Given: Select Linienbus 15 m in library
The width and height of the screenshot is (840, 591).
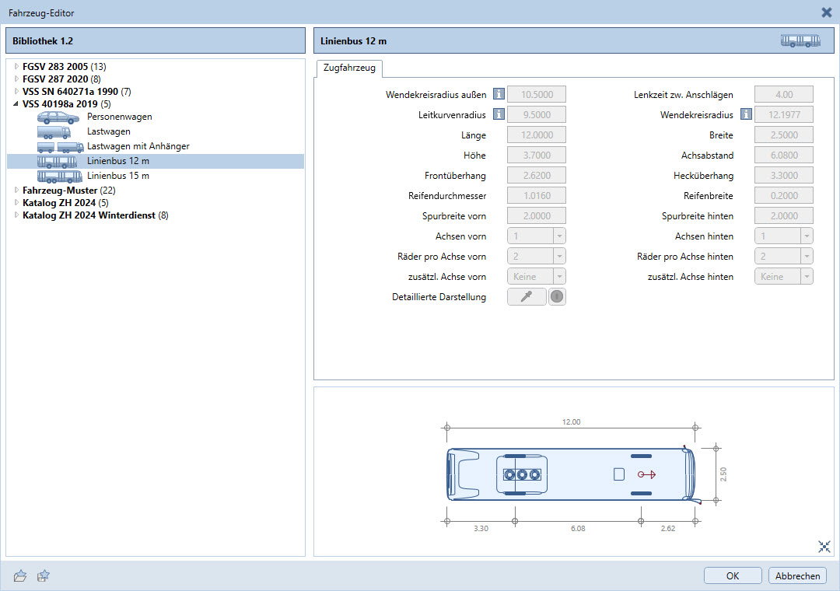Looking at the screenshot, I should pos(117,176).
